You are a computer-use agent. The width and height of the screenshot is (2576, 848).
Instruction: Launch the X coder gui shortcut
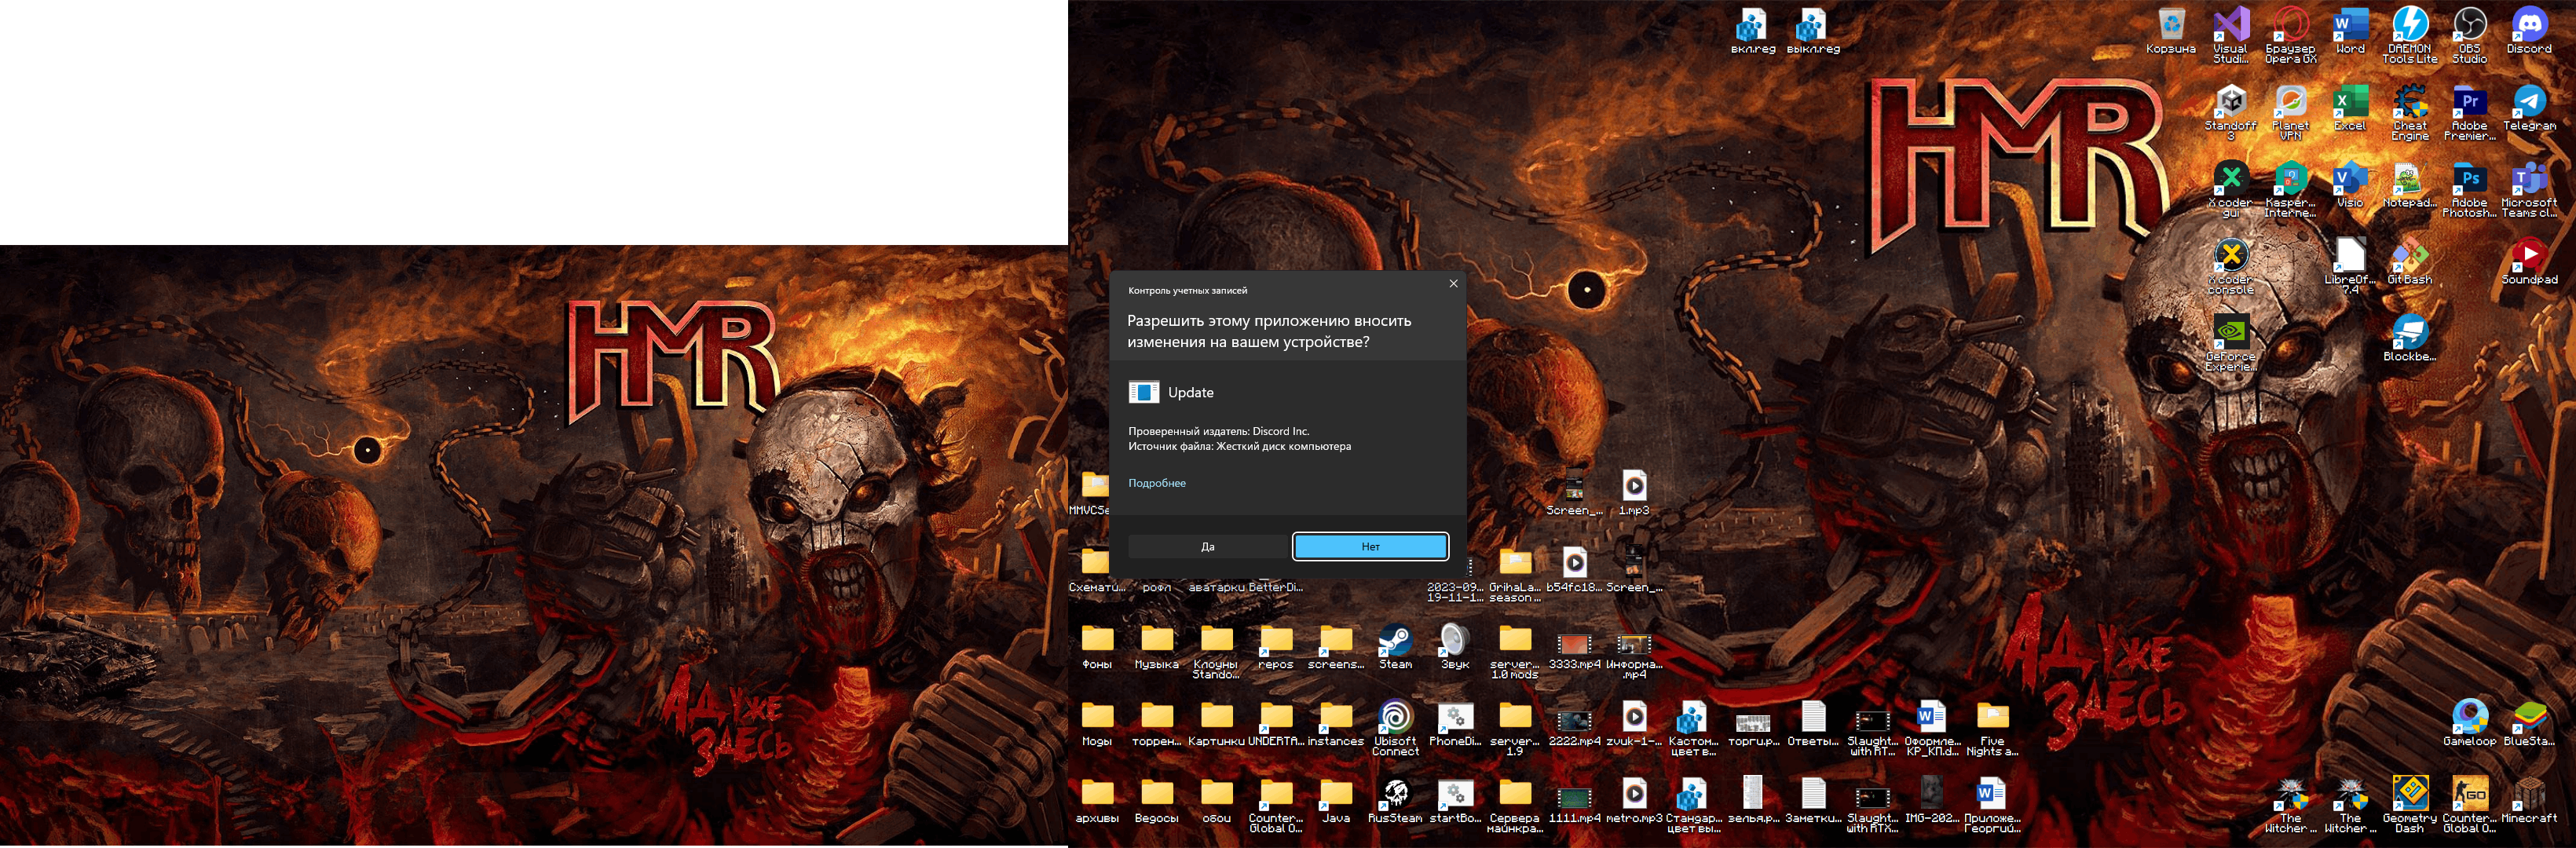[2230, 189]
